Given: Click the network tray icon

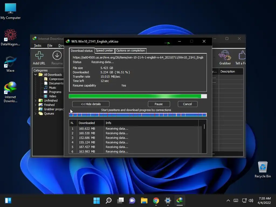Looking at the screenshot, I should pos(244,201).
